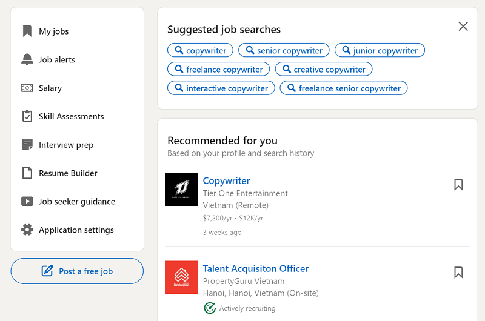Select the interactive copywriter search chip
This screenshot has width=485, height=321.
tap(221, 88)
